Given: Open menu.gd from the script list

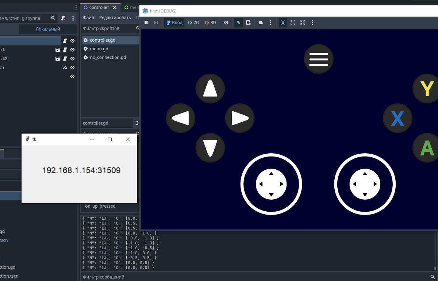Looking at the screenshot, I should [99, 49].
